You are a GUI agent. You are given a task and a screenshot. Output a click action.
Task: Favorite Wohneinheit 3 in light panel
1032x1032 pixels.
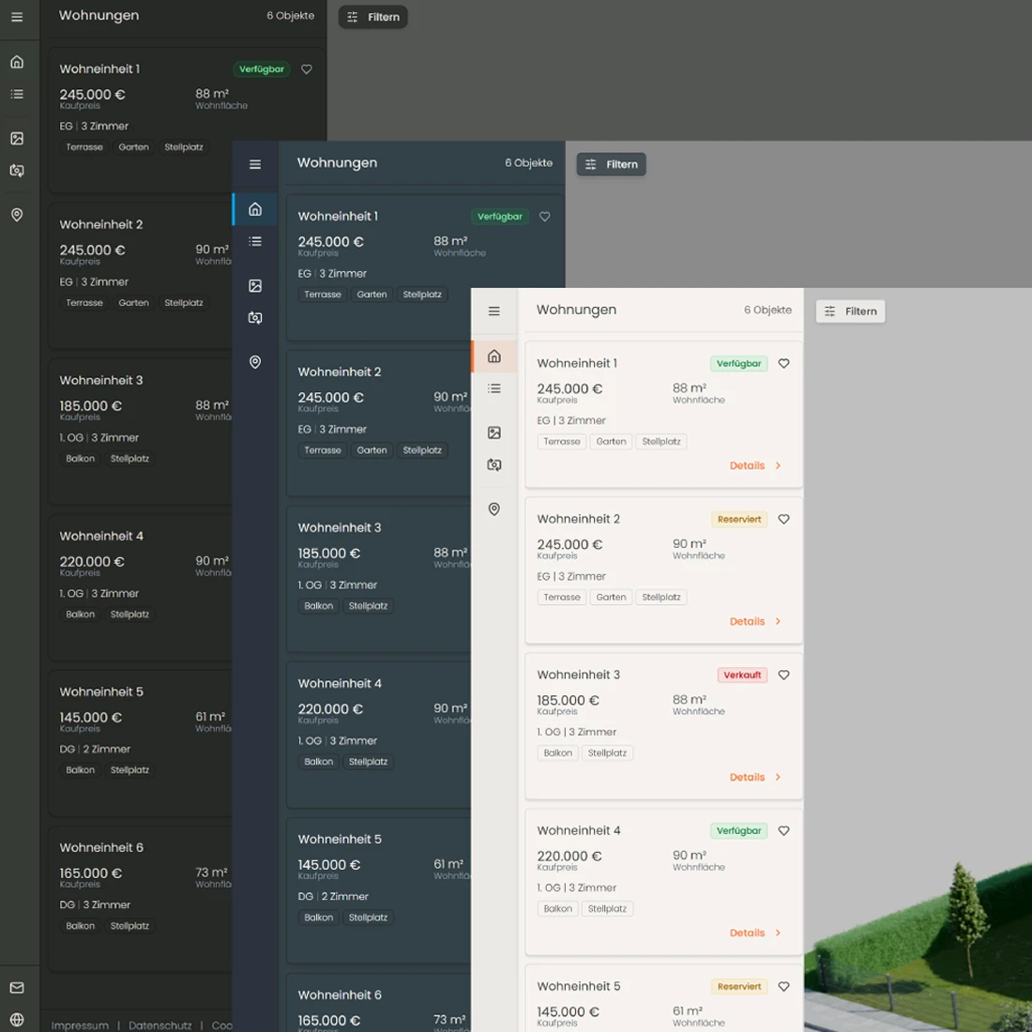pos(784,675)
